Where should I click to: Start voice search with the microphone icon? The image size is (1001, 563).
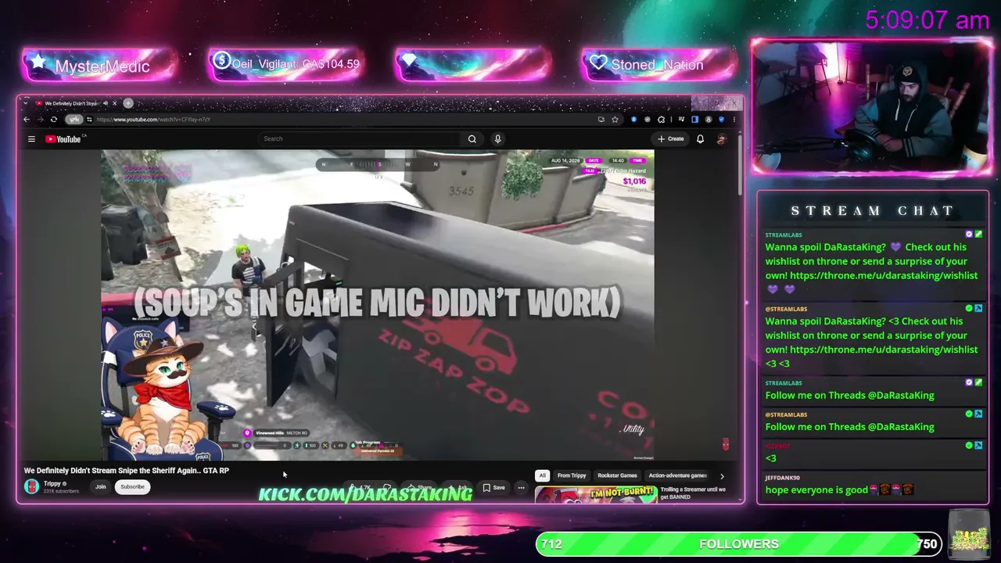[497, 139]
